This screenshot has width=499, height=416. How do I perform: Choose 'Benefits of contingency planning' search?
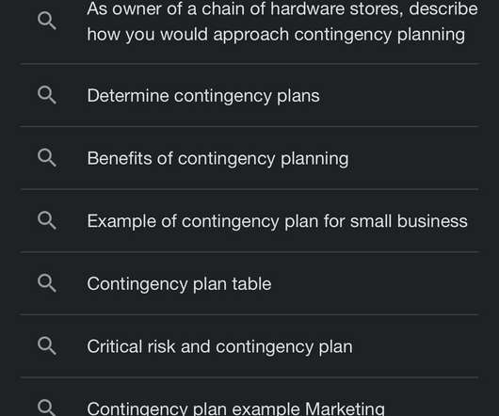[249, 158]
